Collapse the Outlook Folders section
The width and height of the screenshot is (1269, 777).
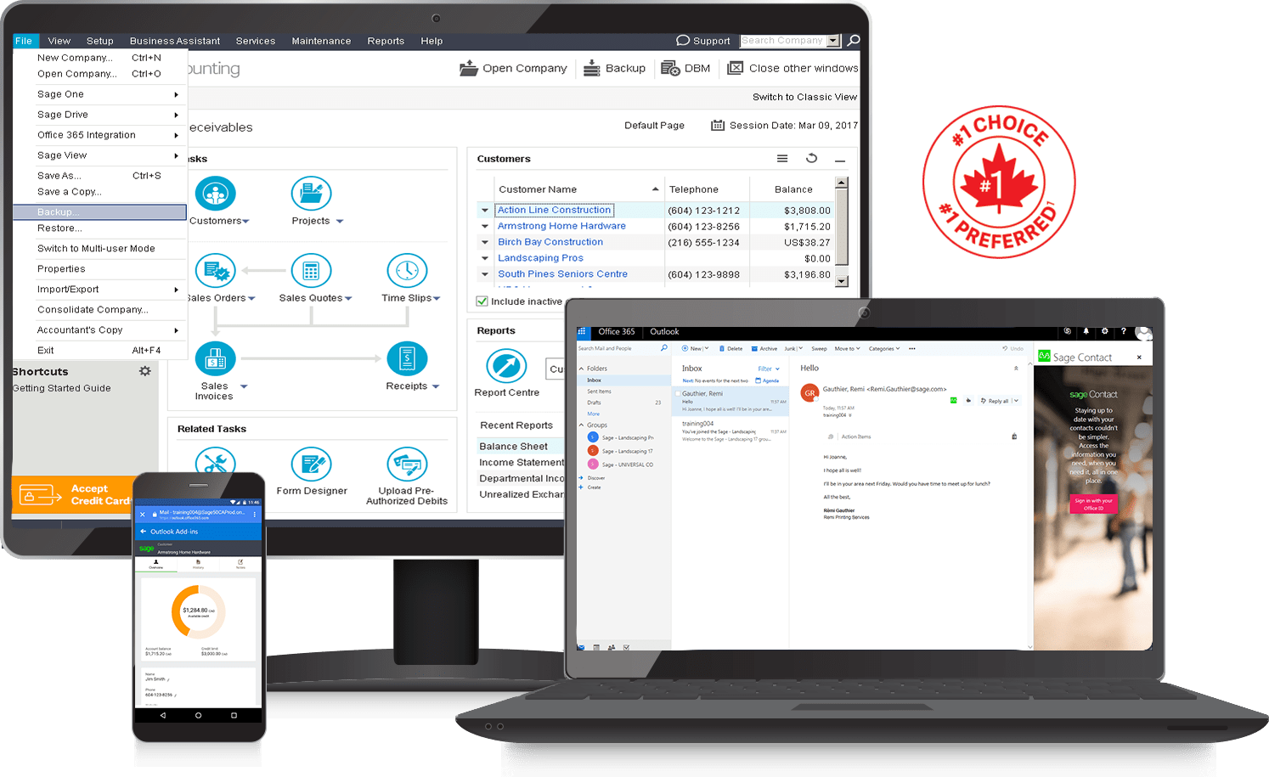coord(582,369)
